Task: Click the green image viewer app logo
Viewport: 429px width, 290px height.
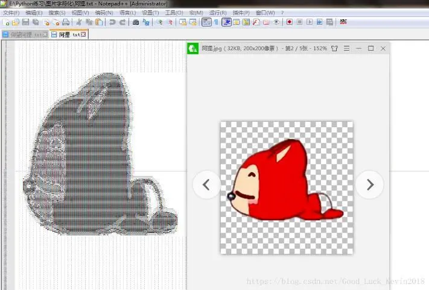Action: (x=193, y=48)
